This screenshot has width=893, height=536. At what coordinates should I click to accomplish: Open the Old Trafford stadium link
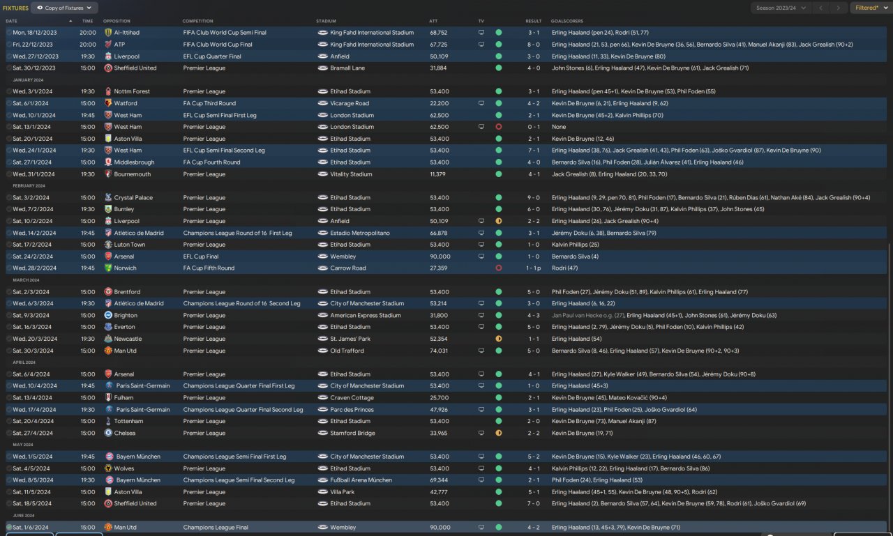(347, 351)
